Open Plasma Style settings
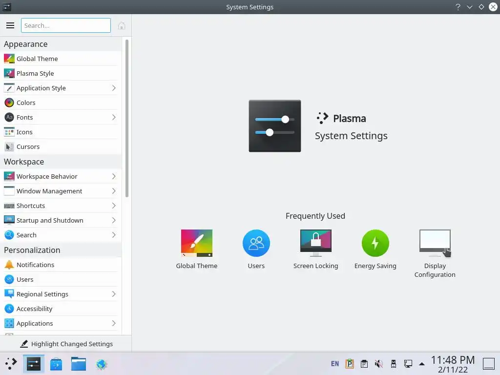The width and height of the screenshot is (500, 375). pos(61,73)
